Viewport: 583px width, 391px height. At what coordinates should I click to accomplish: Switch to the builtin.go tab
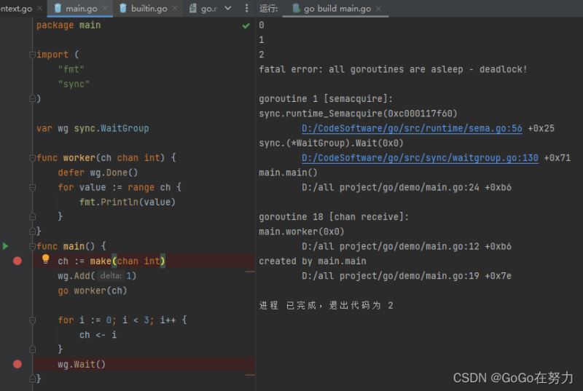(149, 9)
